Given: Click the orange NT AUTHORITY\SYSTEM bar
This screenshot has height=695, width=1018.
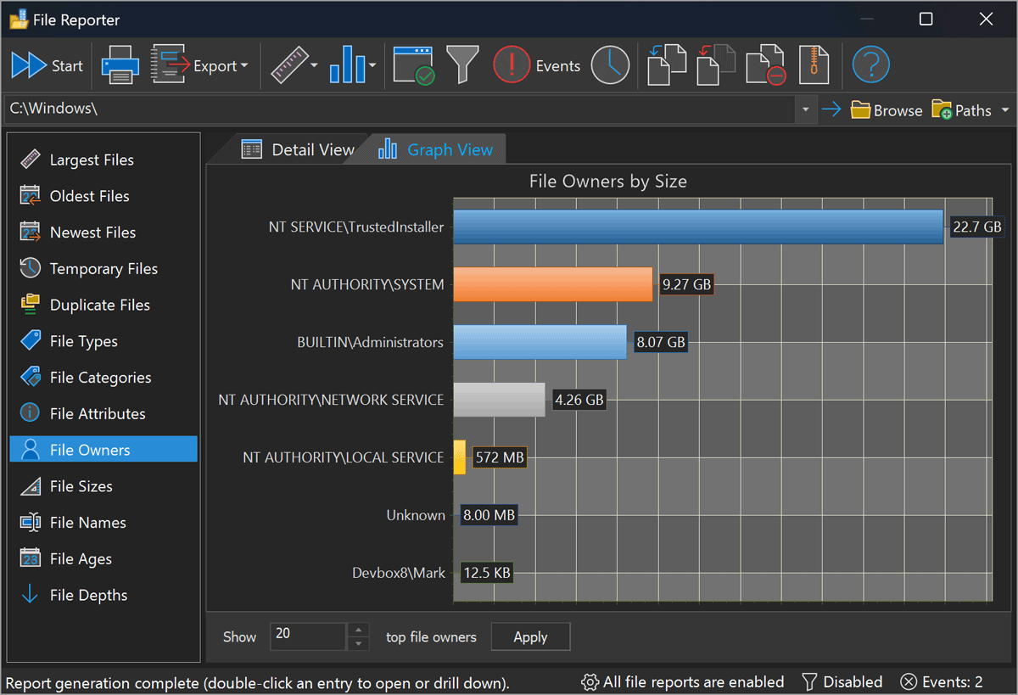Looking at the screenshot, I should 552,284.
